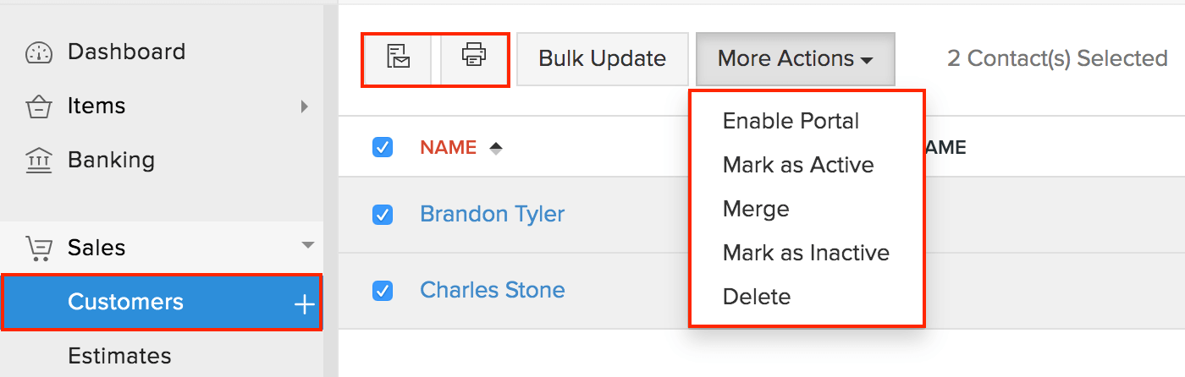Select Merge from More Actions menu
Viewport: 1185px width, 377px height.
click(x=756, y=209)
